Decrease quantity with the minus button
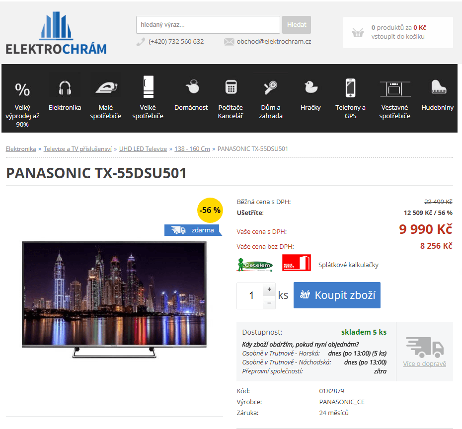 click(269, 303)
